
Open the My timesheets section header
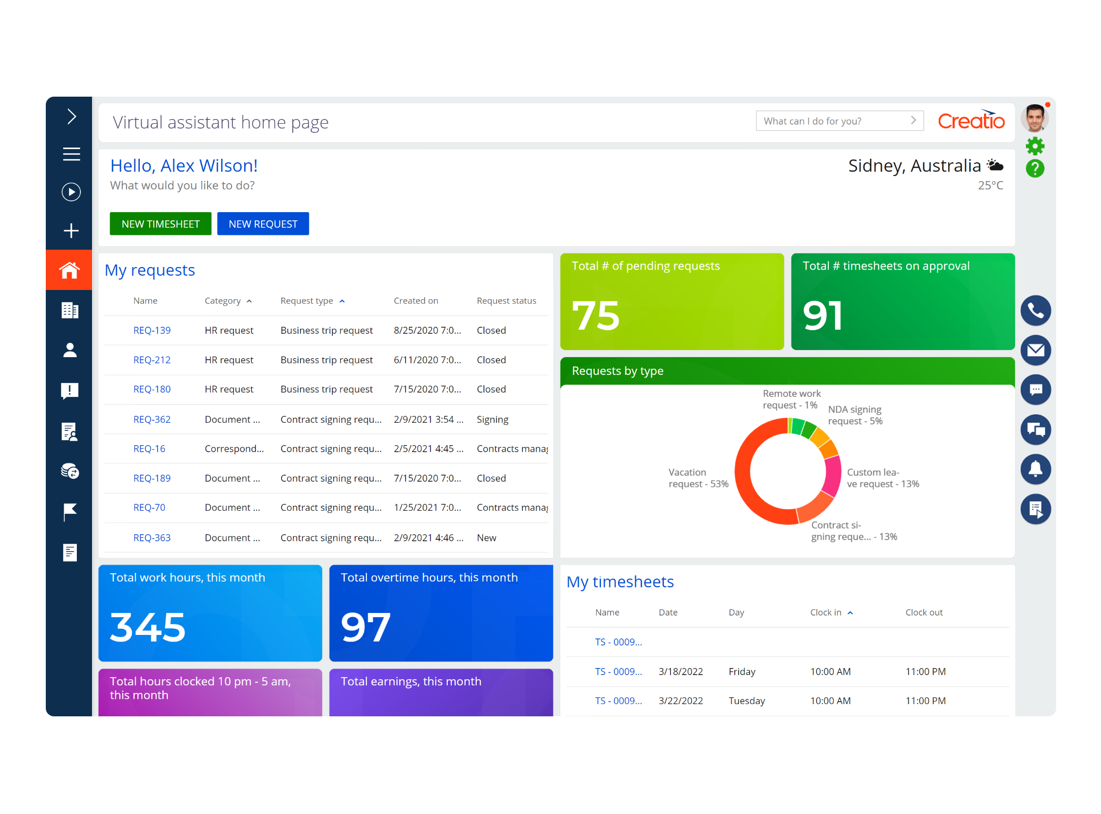point(620,582)
